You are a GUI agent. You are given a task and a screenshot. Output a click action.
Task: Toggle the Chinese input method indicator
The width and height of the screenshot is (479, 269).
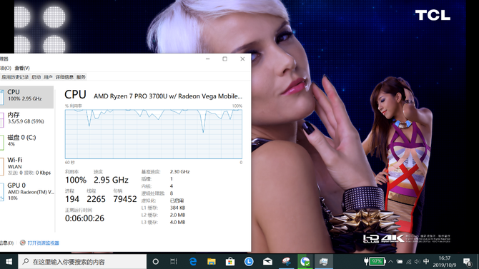427,261
